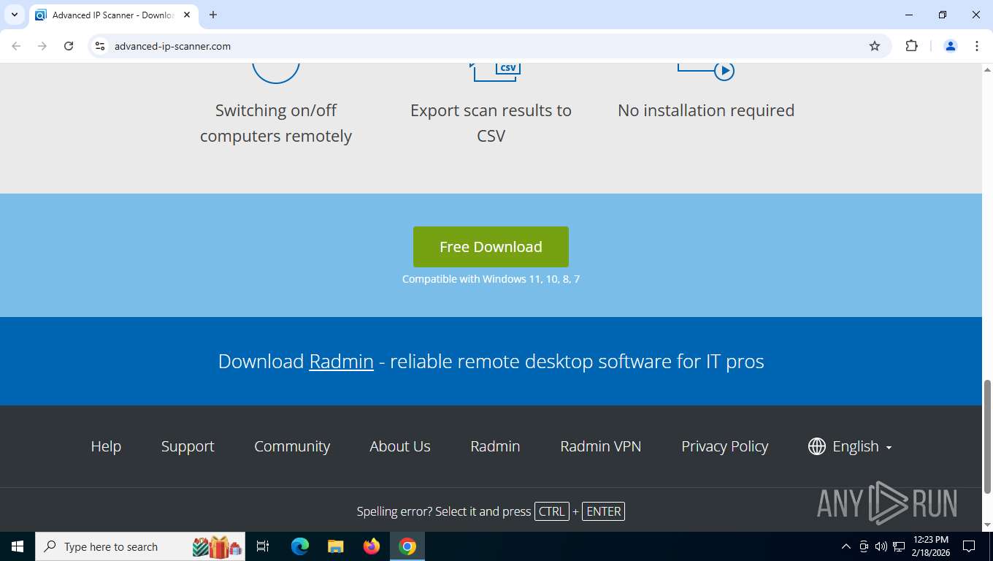993x561 pixels.
Task: Click the ENTER key label in footer
Action: click(603, 511)
